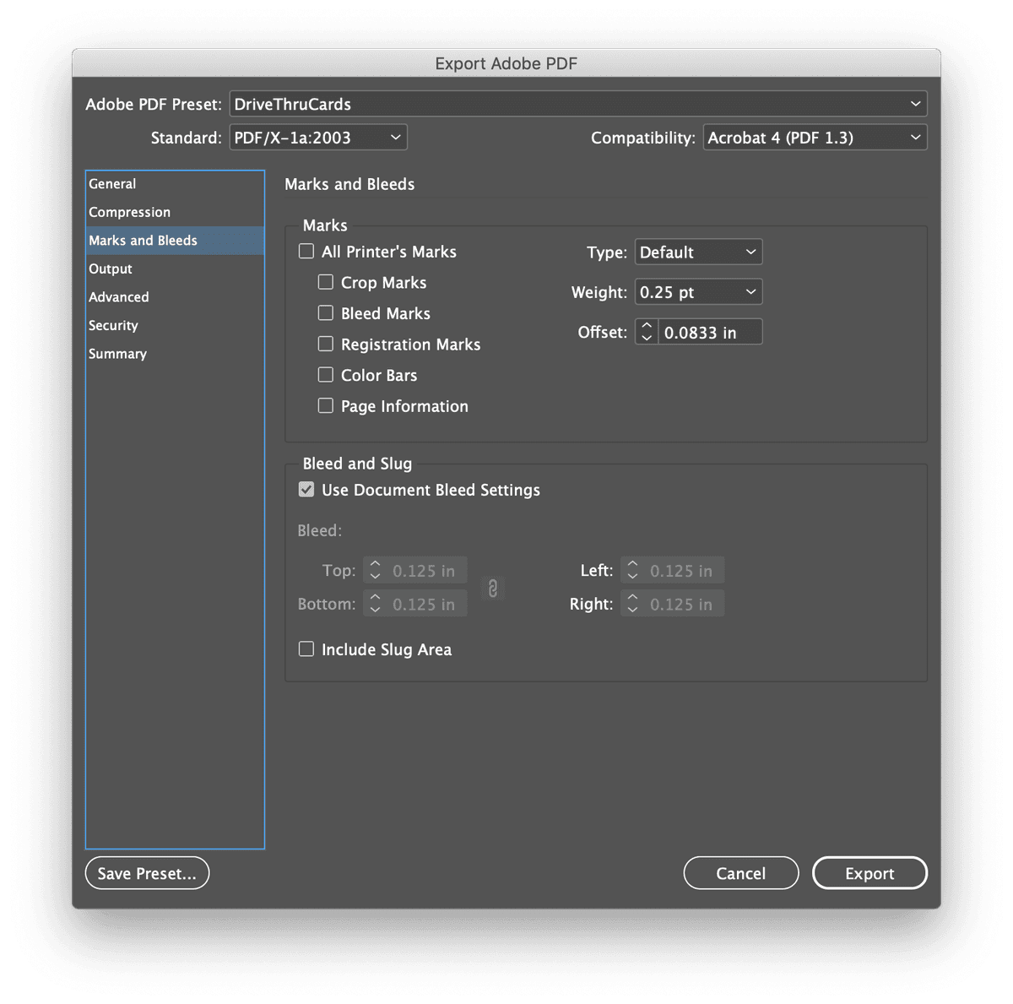The image size is (1013, 1004).
Task: Open the Compatibility dropdown
Action: [x=815, y=138]
